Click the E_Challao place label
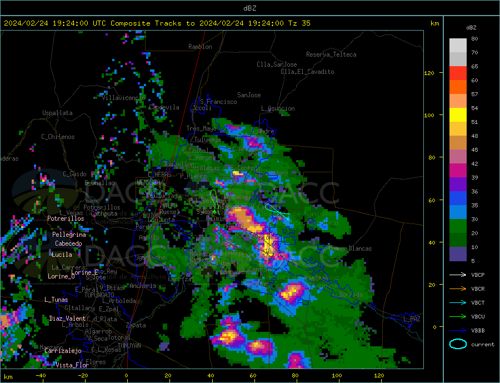500x383 pixels. (99, 183)
